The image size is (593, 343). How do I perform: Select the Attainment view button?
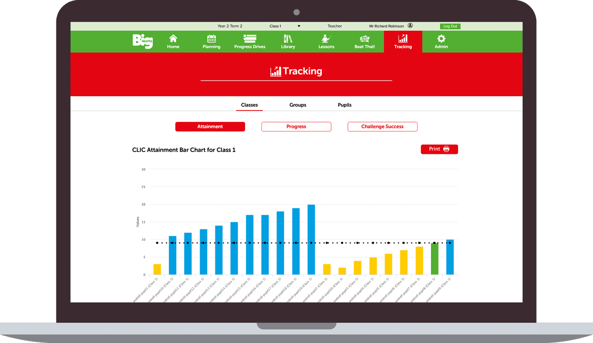210,127
